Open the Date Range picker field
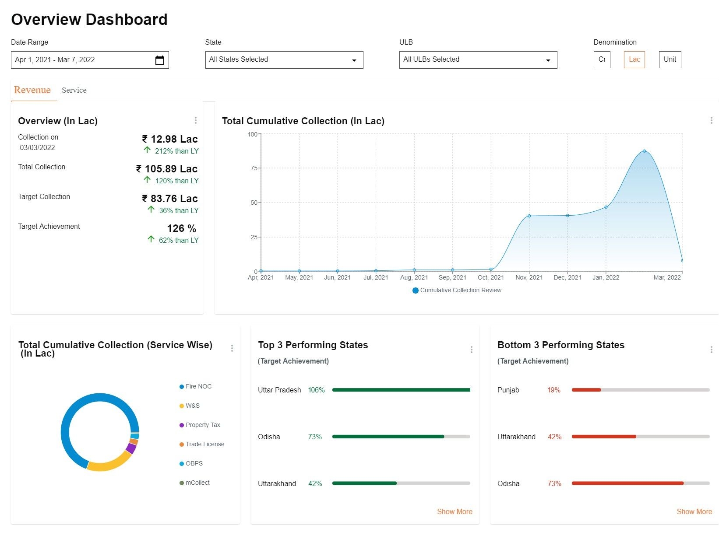719x546 pixels. (83, 60)
